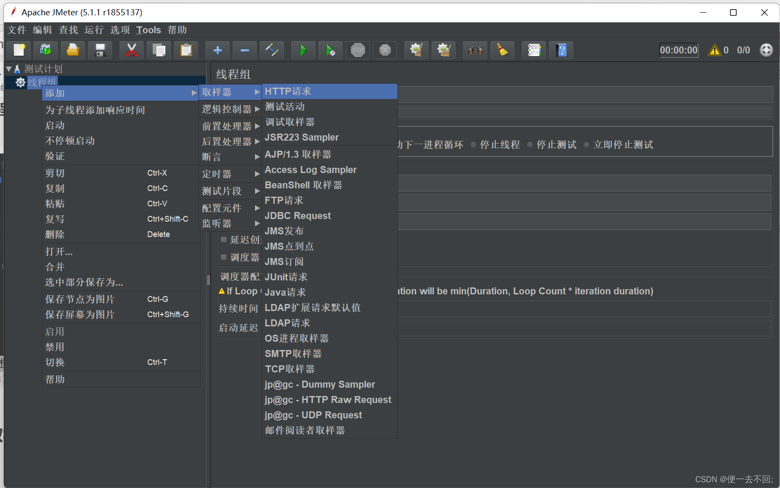The width and height of the screenshot is (780, 488).
Task: Expand the 前置处理器 submenu
Action: (230, 126)
